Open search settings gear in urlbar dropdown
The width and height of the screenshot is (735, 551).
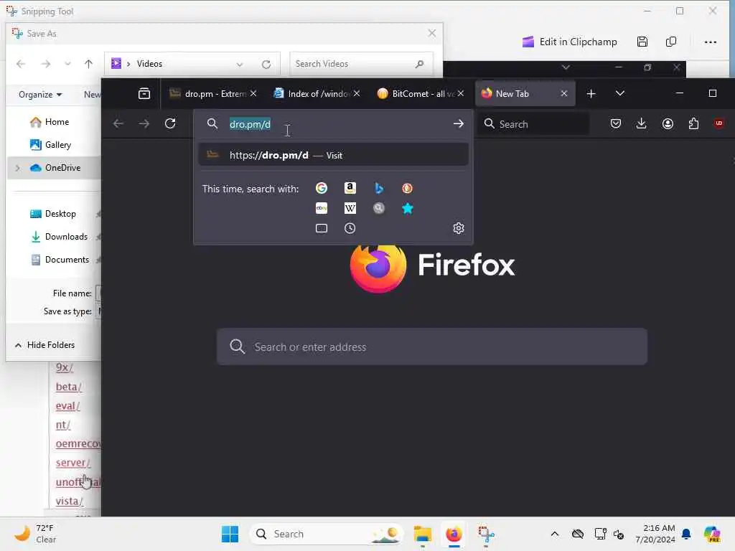tap(459, 228)
